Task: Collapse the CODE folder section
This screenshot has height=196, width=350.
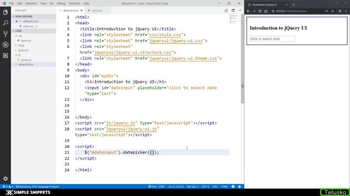Action: 18,31
